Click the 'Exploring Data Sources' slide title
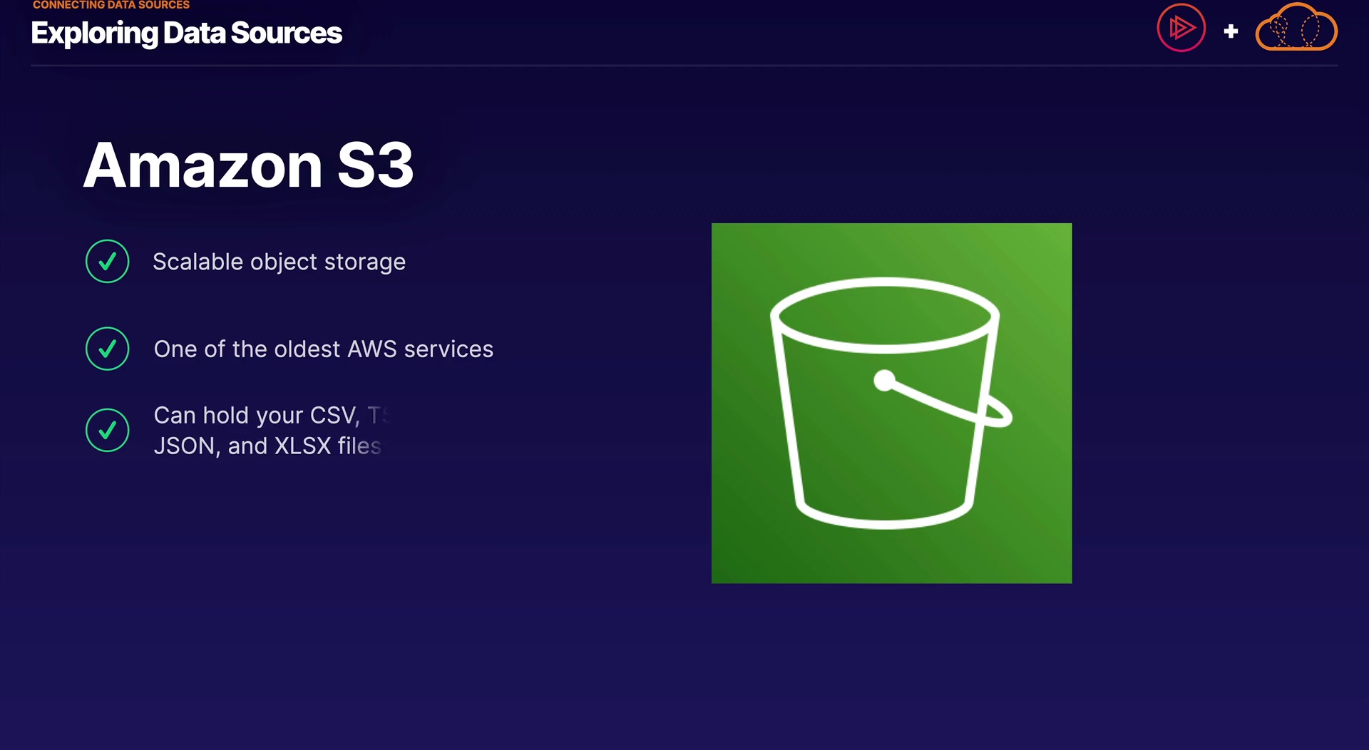This screenshot has height=750, width=1369. pos(187,34)
